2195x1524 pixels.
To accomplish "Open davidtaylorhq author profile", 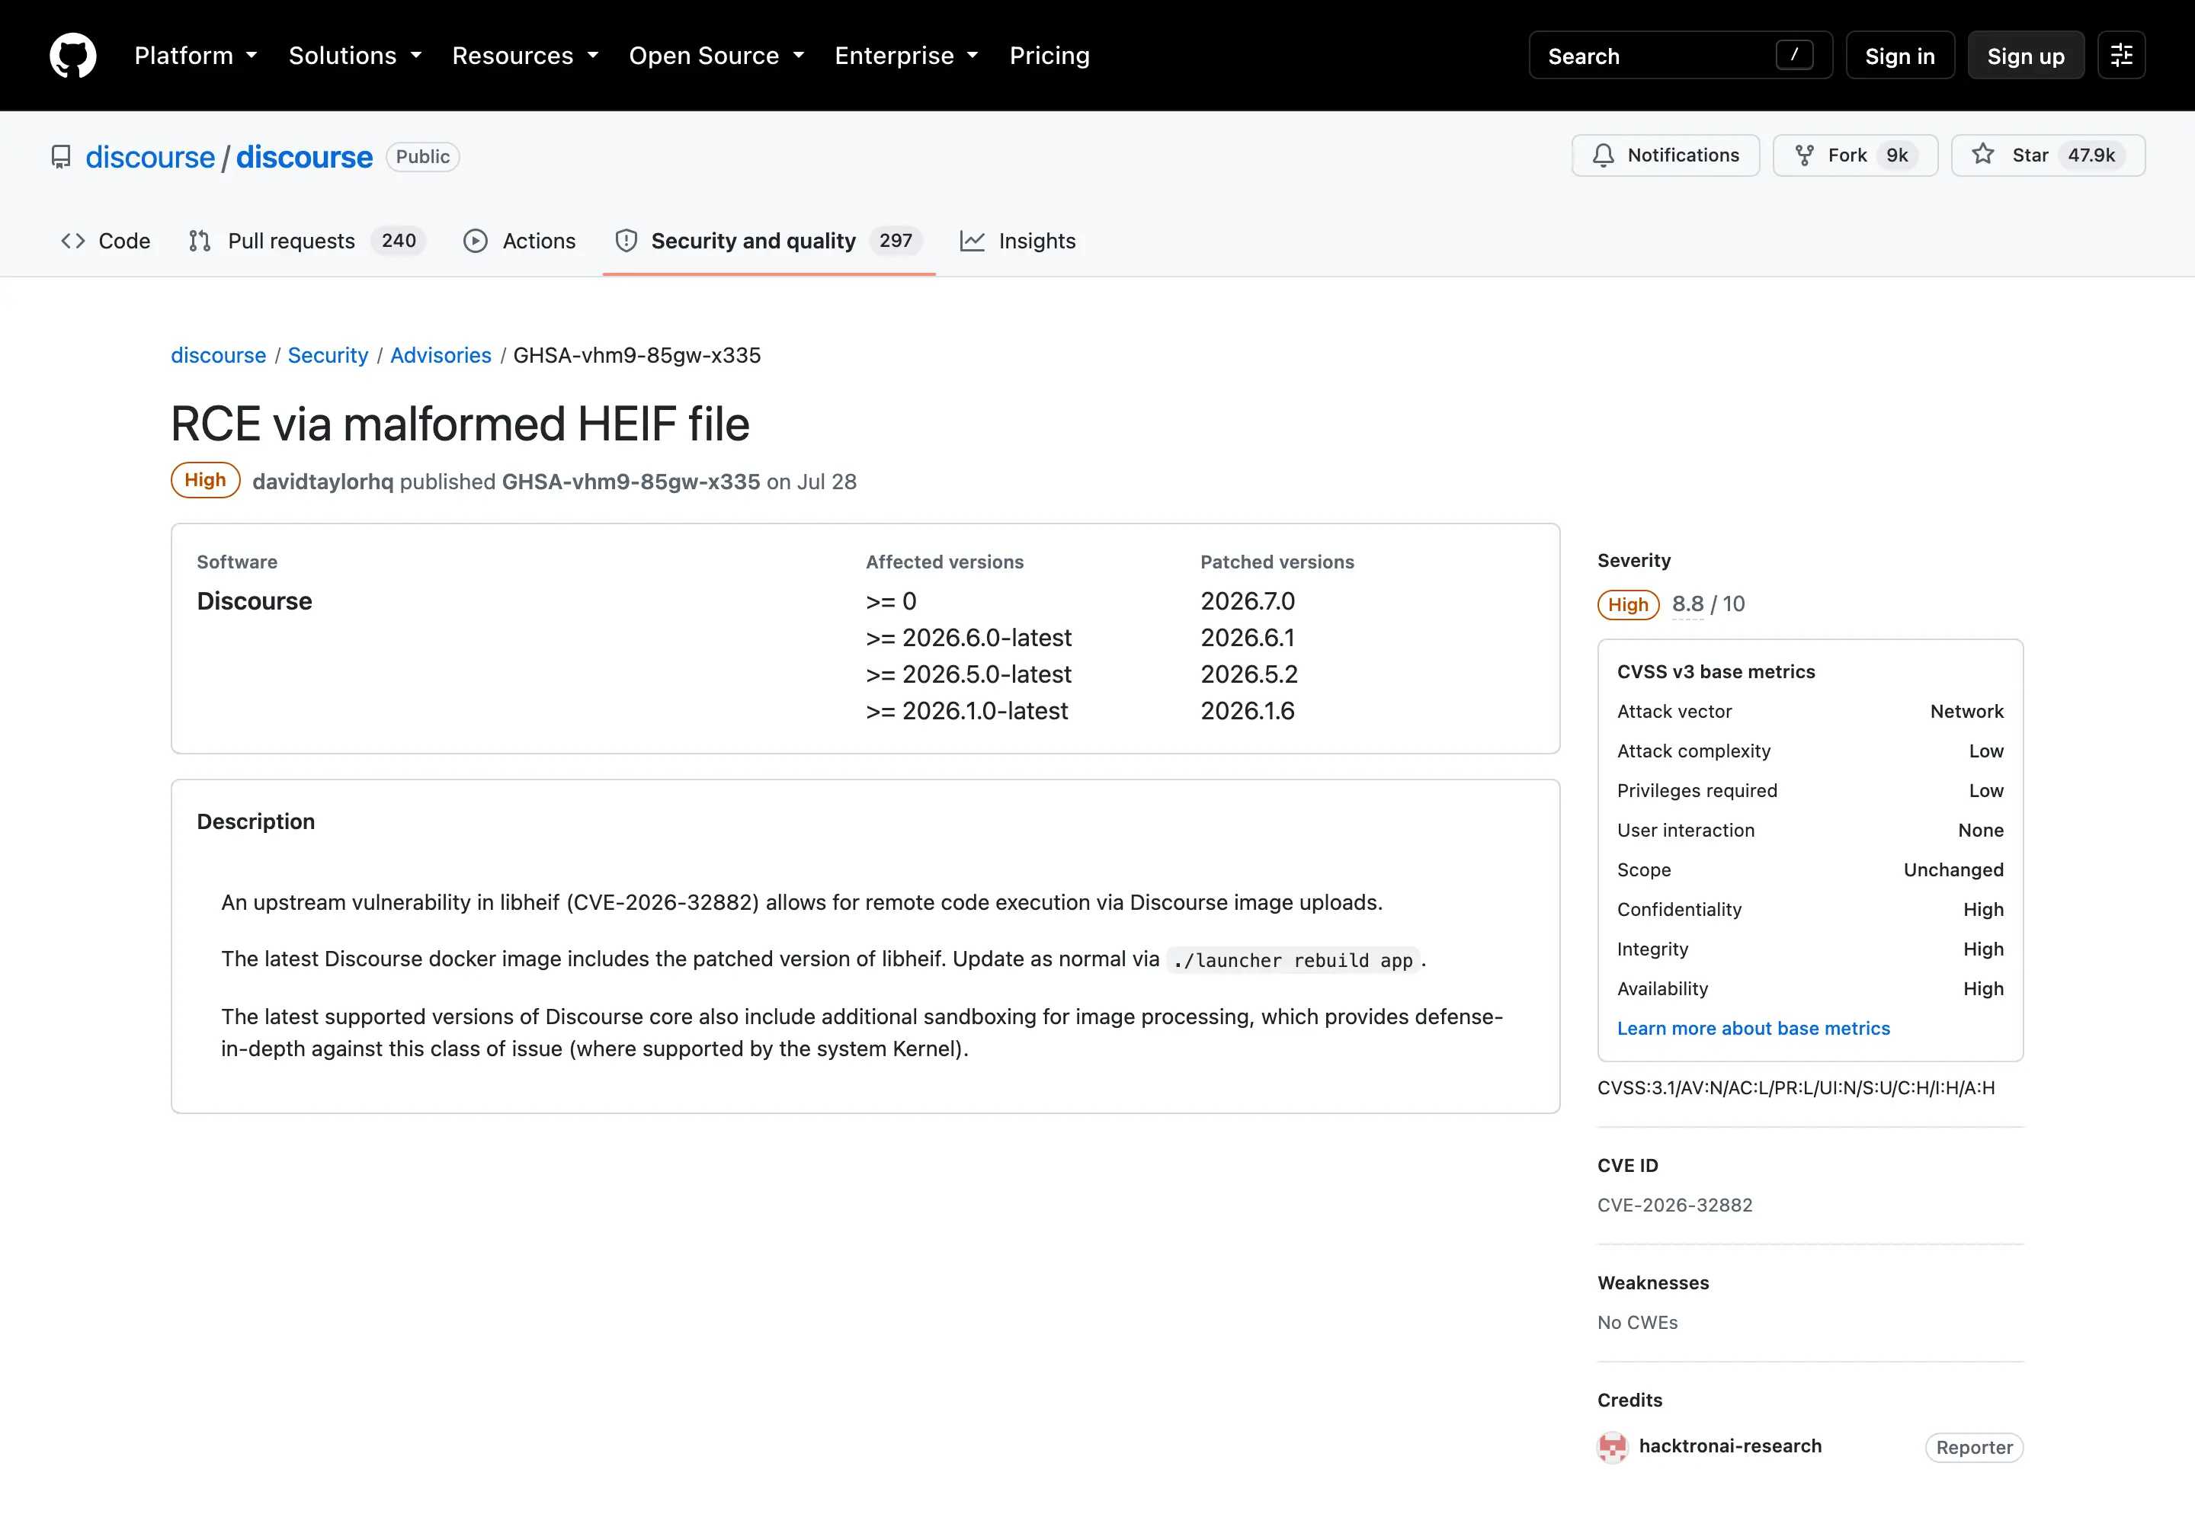I will coord(323,482).
